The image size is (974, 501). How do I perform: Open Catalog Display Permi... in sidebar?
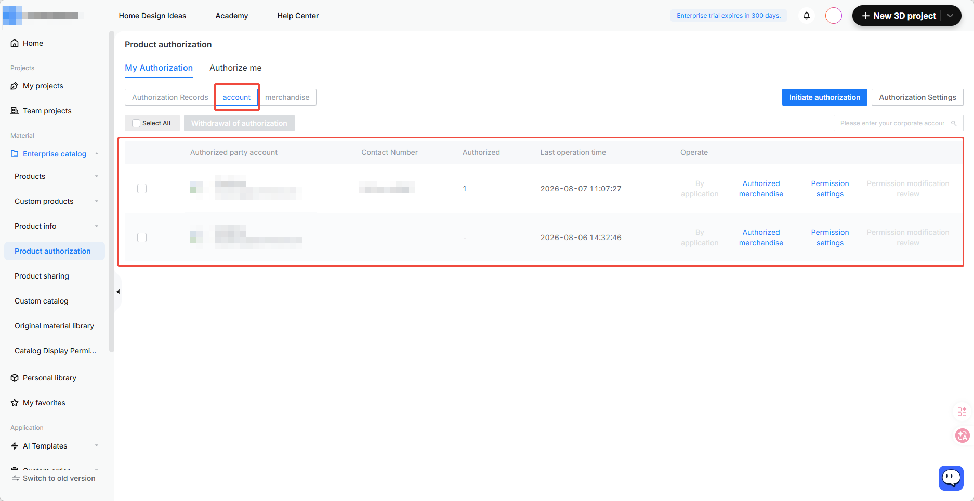[x=55, y=351]
